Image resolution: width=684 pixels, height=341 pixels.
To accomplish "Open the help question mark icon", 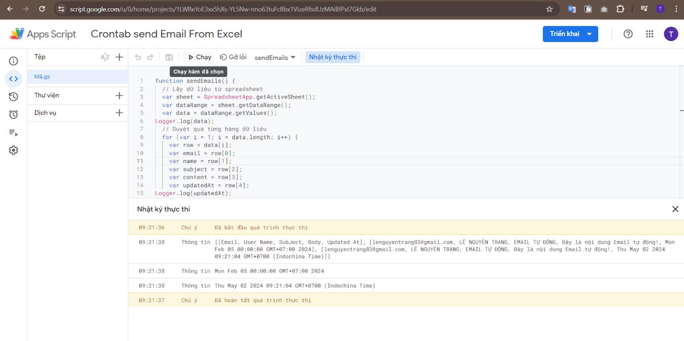I will click(x=628, y=34).
